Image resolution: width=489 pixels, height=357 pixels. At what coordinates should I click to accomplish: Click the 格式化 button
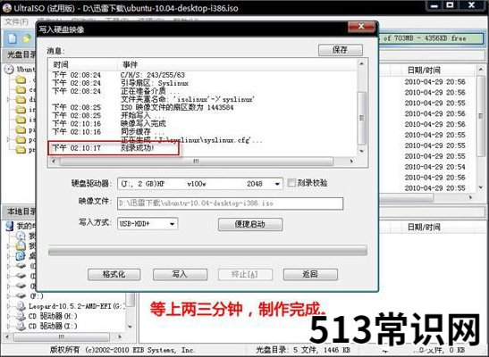pyautogui.click(x=114, y=275)
